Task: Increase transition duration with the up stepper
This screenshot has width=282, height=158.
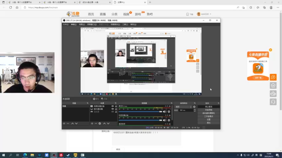Action: [x=195, y=110]
